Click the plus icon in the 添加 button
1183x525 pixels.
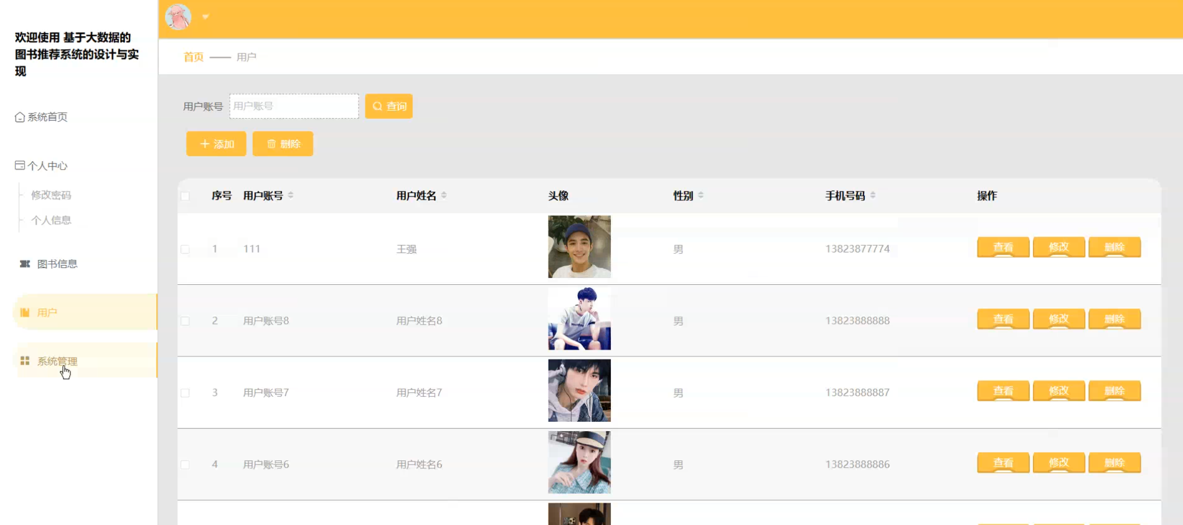(204, 144)
